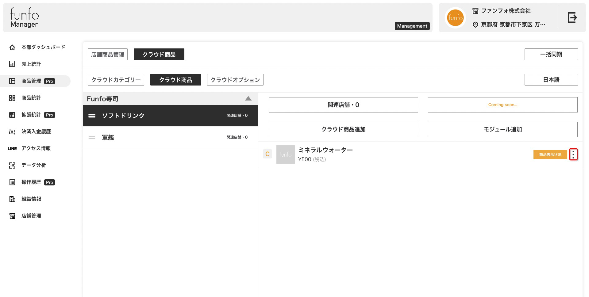This screenshot has height=297, width=589.
Task: Click the Pro badge beside 操作履歴
Action: pos(49,182)
